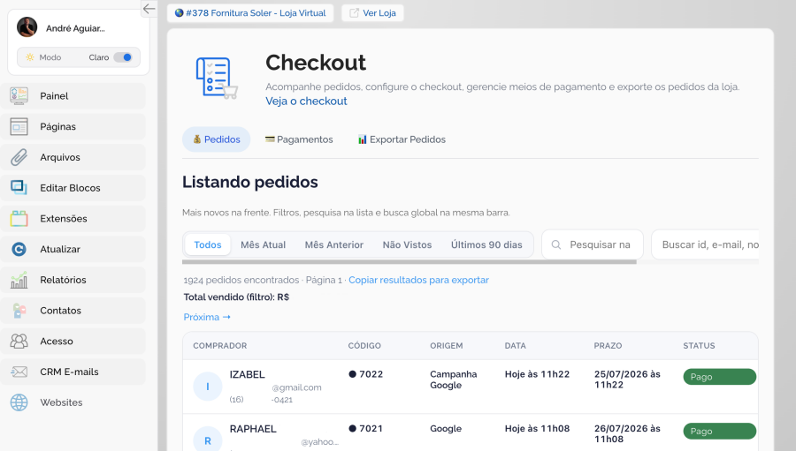Collapse the sidebar with the back arrow
The width and height of the screenshot is (796, 451).
[x=149, y=9]
